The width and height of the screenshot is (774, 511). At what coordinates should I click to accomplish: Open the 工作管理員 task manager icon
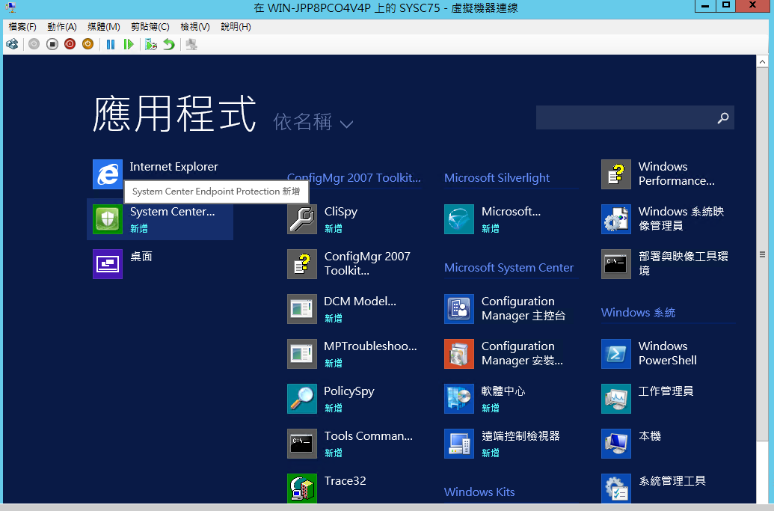pos(616,399)
